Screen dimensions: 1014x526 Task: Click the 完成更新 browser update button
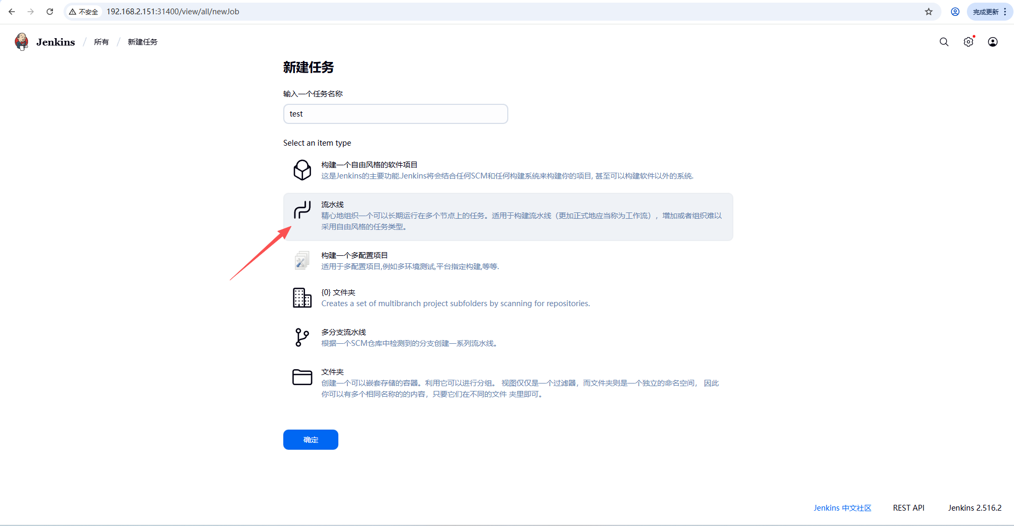[985, 12]
